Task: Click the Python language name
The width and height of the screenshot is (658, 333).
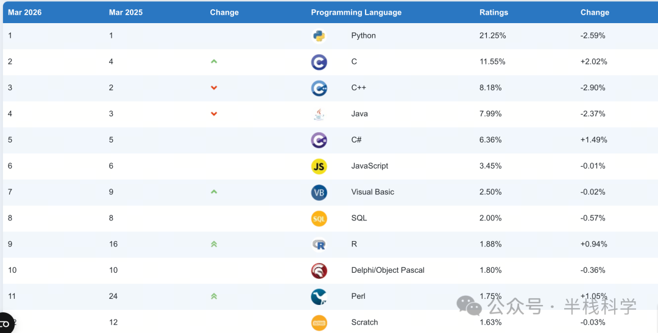Action: [363, 35]
